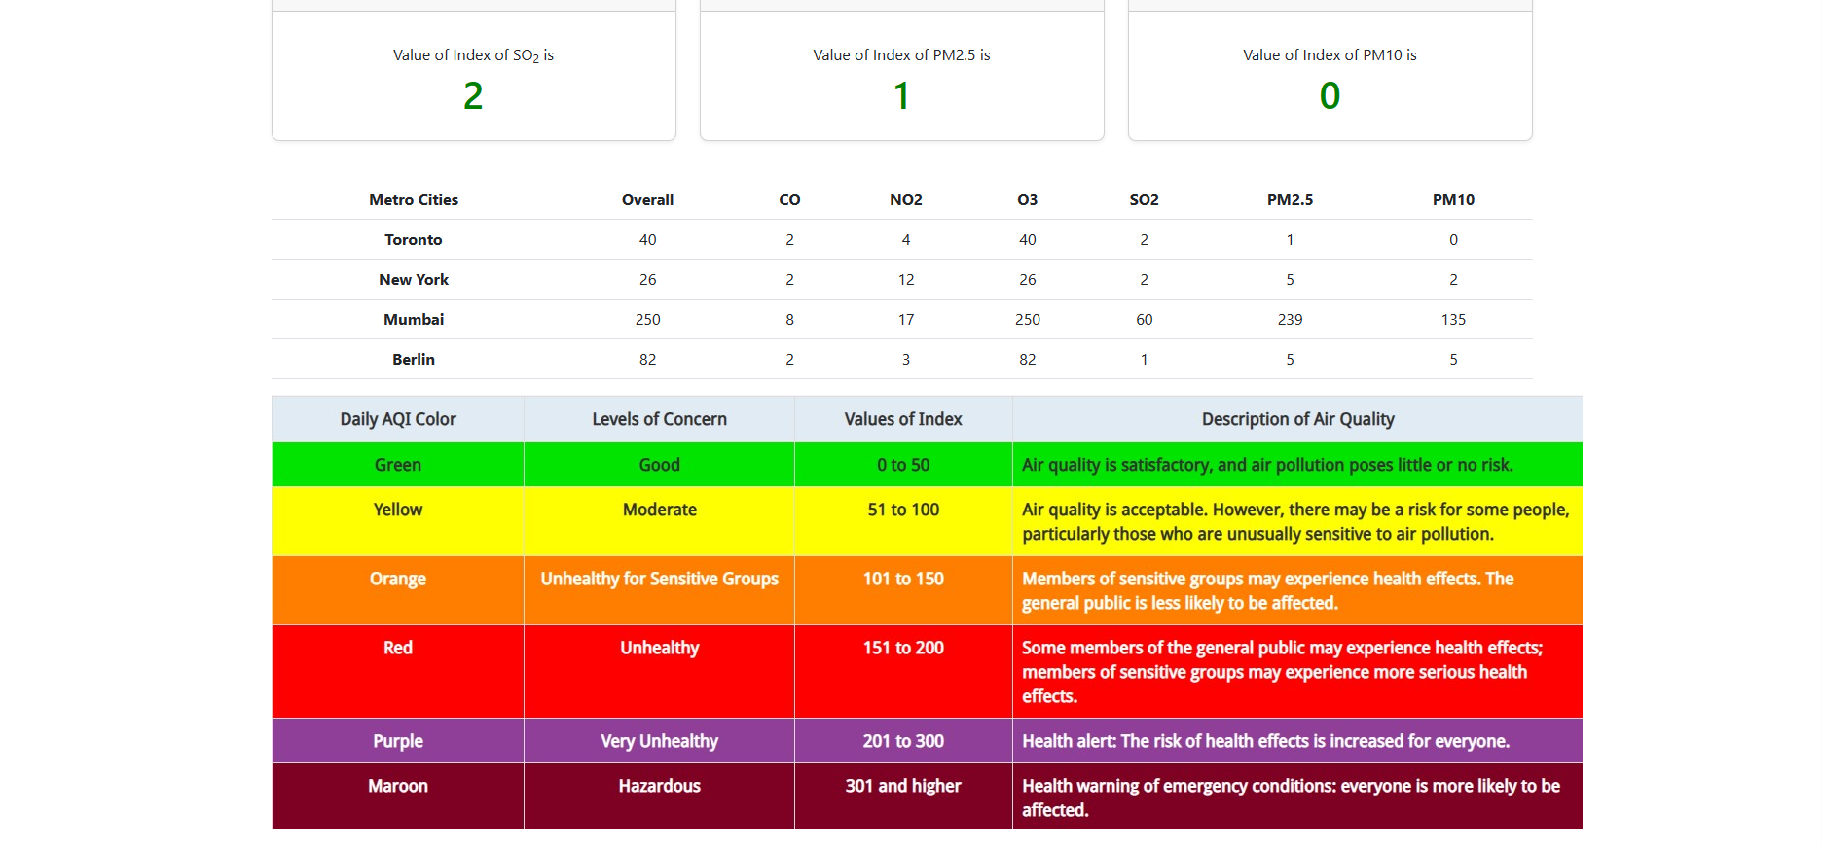Image resolution: width=1822 pixels, height=846 pixels.
Task: Click Mumbai's PM2.5 value 239
Action: [x=1290, y=319]
